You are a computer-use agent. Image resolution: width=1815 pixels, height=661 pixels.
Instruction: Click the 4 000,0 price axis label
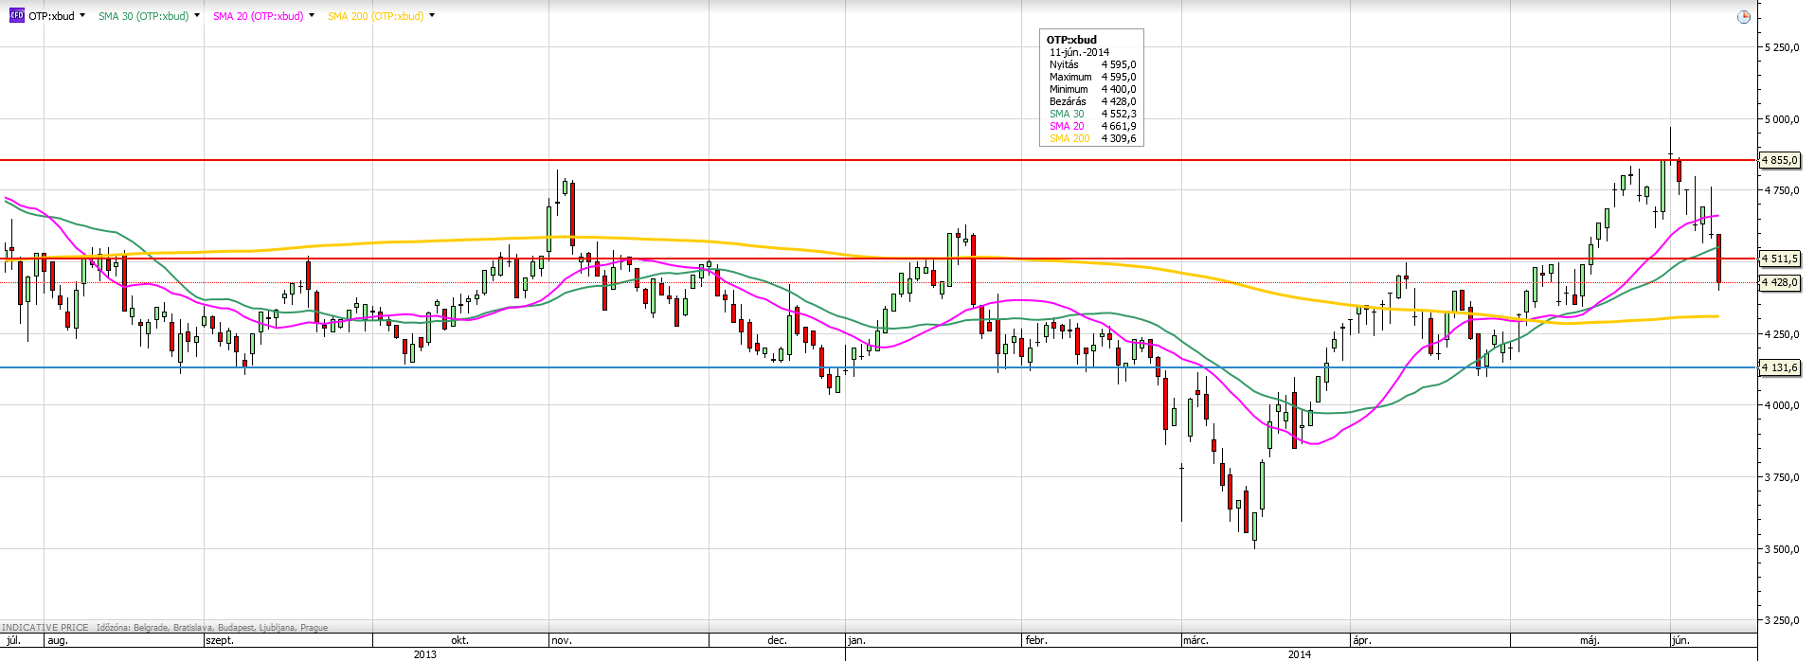(1782, 405)
